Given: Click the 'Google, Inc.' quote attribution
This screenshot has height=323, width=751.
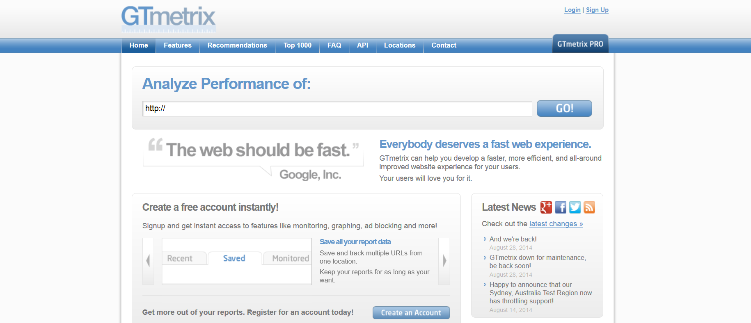Looking at the screenshot, I should (x=310, y=175).
